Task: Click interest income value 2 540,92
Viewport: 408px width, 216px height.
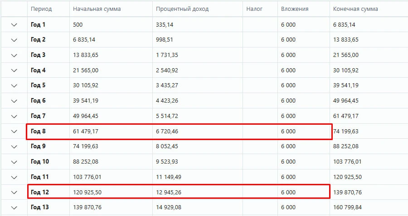Action: coord(167,70)
